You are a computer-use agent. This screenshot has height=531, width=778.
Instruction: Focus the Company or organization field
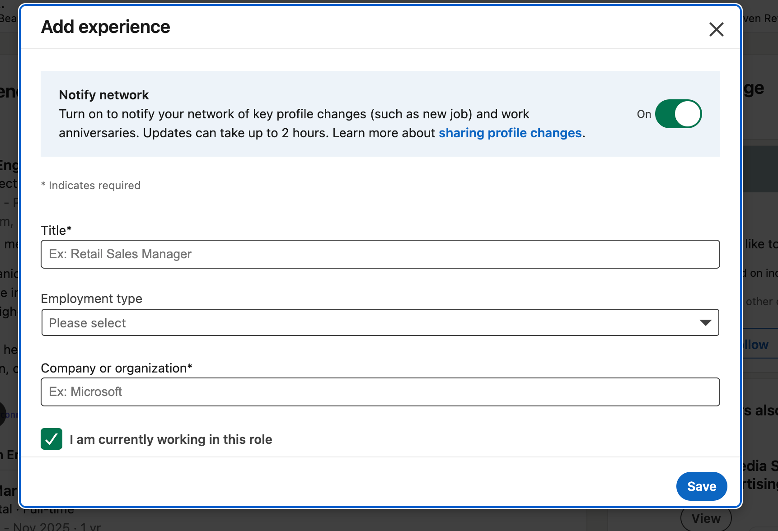380,392
